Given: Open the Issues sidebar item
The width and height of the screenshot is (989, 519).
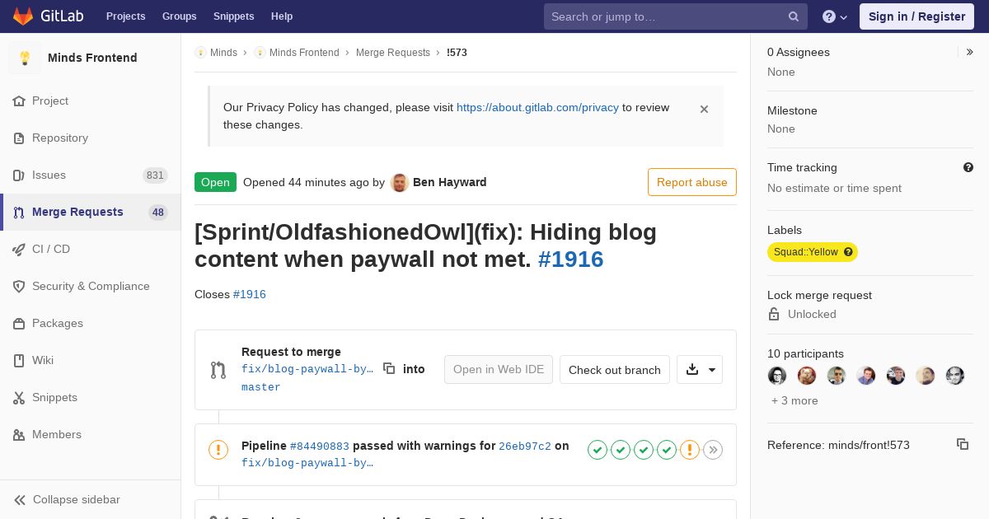Looking at the screenshot, I should click(x=91, y=175).
